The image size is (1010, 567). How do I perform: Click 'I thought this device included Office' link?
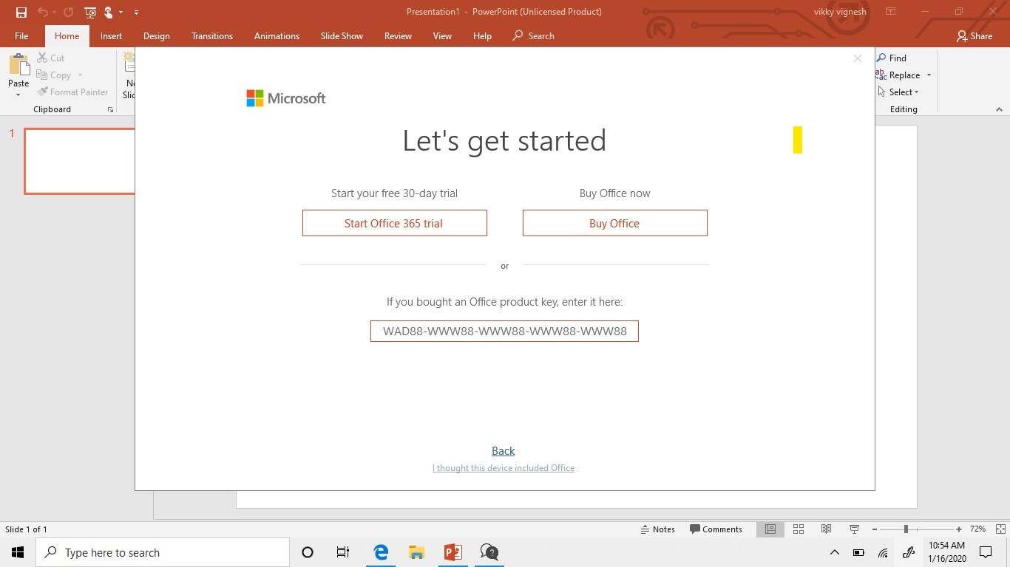coord(504,468)
